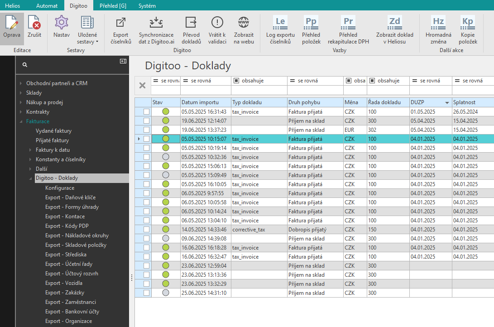This screenshot has height=327, width=494.
Task: Tick checkbox for the corrective_tax row
Action: (147, 229)
